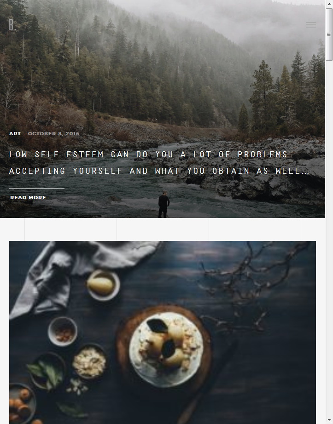Click the scrollbar down arrow
Viewport: 333px width, 424px height.
click(x=329, y=421)
